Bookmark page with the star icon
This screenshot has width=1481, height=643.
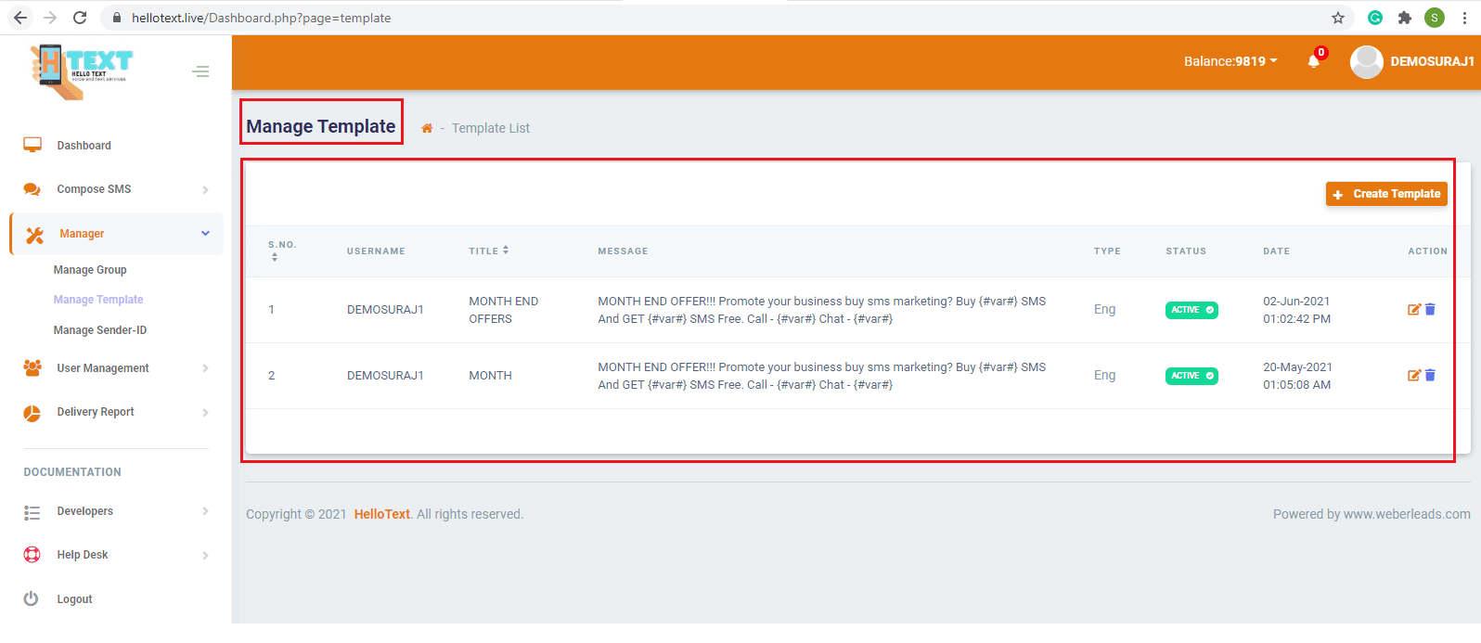pyautogui.click(x=1337, y=18)
